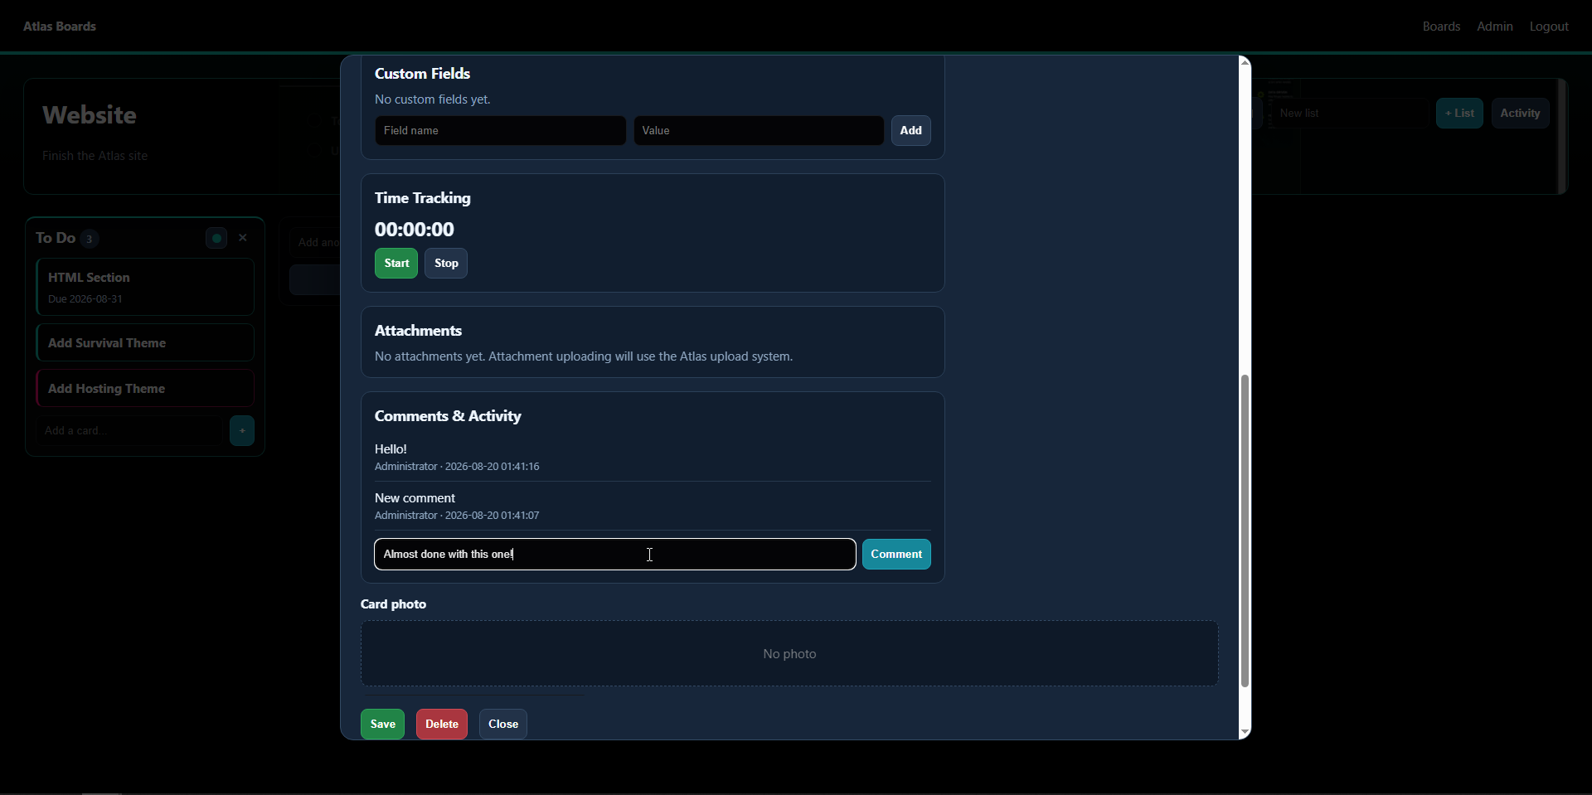Save the card changes
The image size is (1592, 795).
(382, 724)
